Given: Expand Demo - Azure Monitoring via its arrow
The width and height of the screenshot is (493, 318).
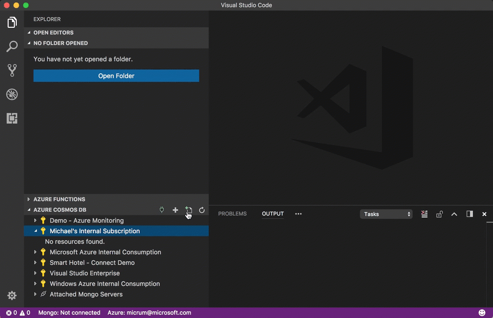Looking at the screenshot, I should 35,220.
